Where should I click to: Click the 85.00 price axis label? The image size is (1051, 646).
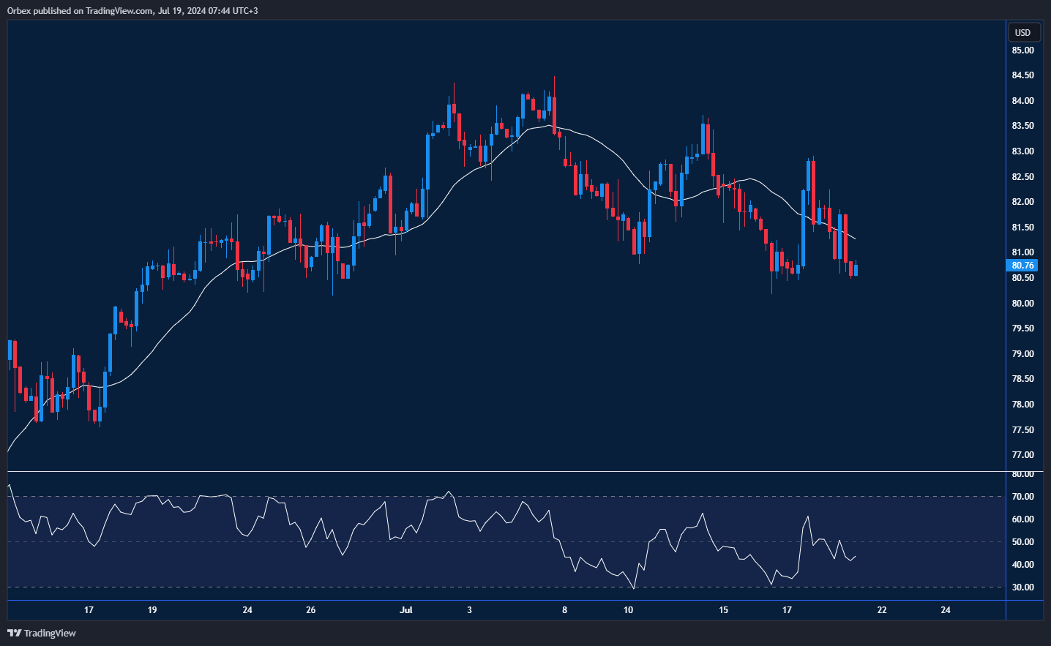click(1022, 50)
